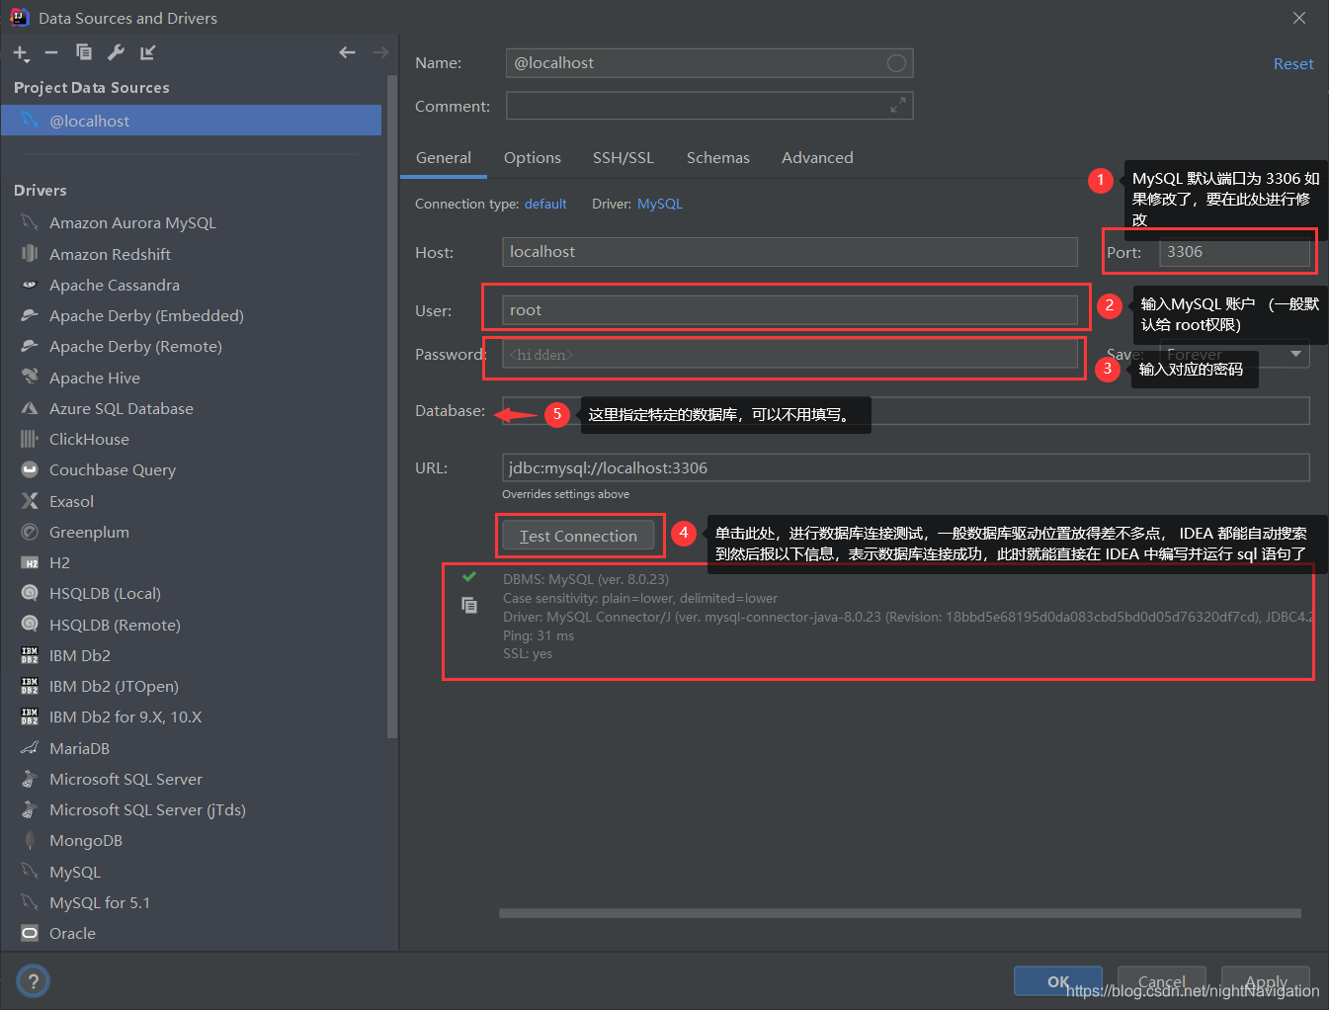Duplicate the selected data source
This screenshot has height=1010, width=1329.
(x=83, y=52)
